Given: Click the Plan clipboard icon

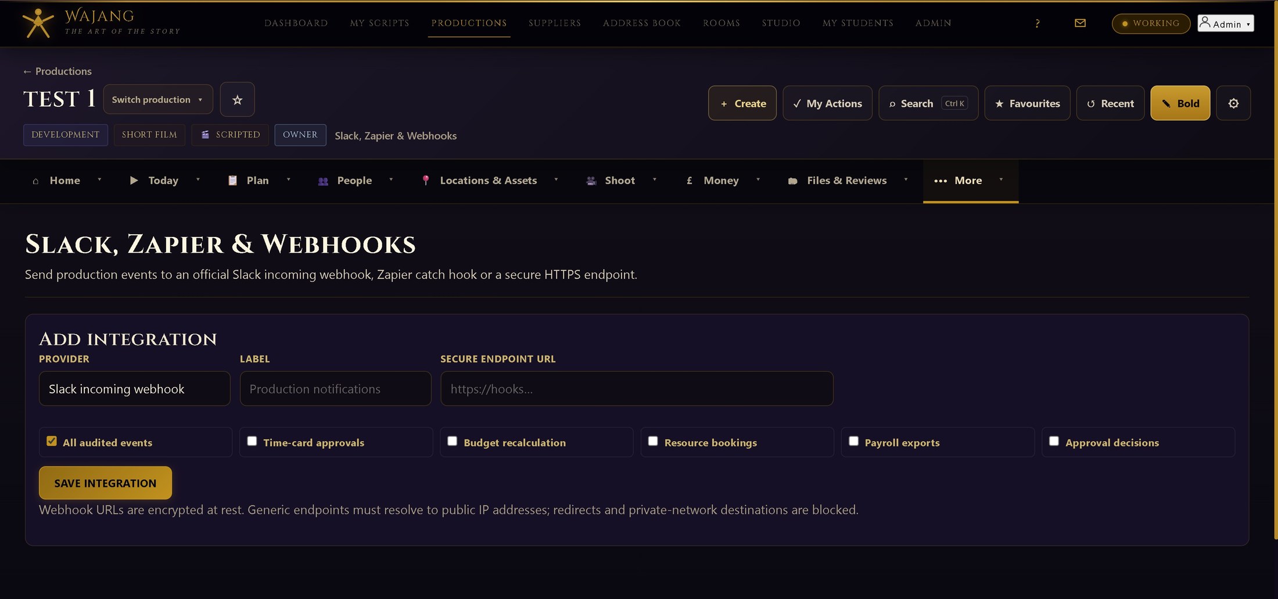Looking at the screenshot, I should tap(232, 181).
